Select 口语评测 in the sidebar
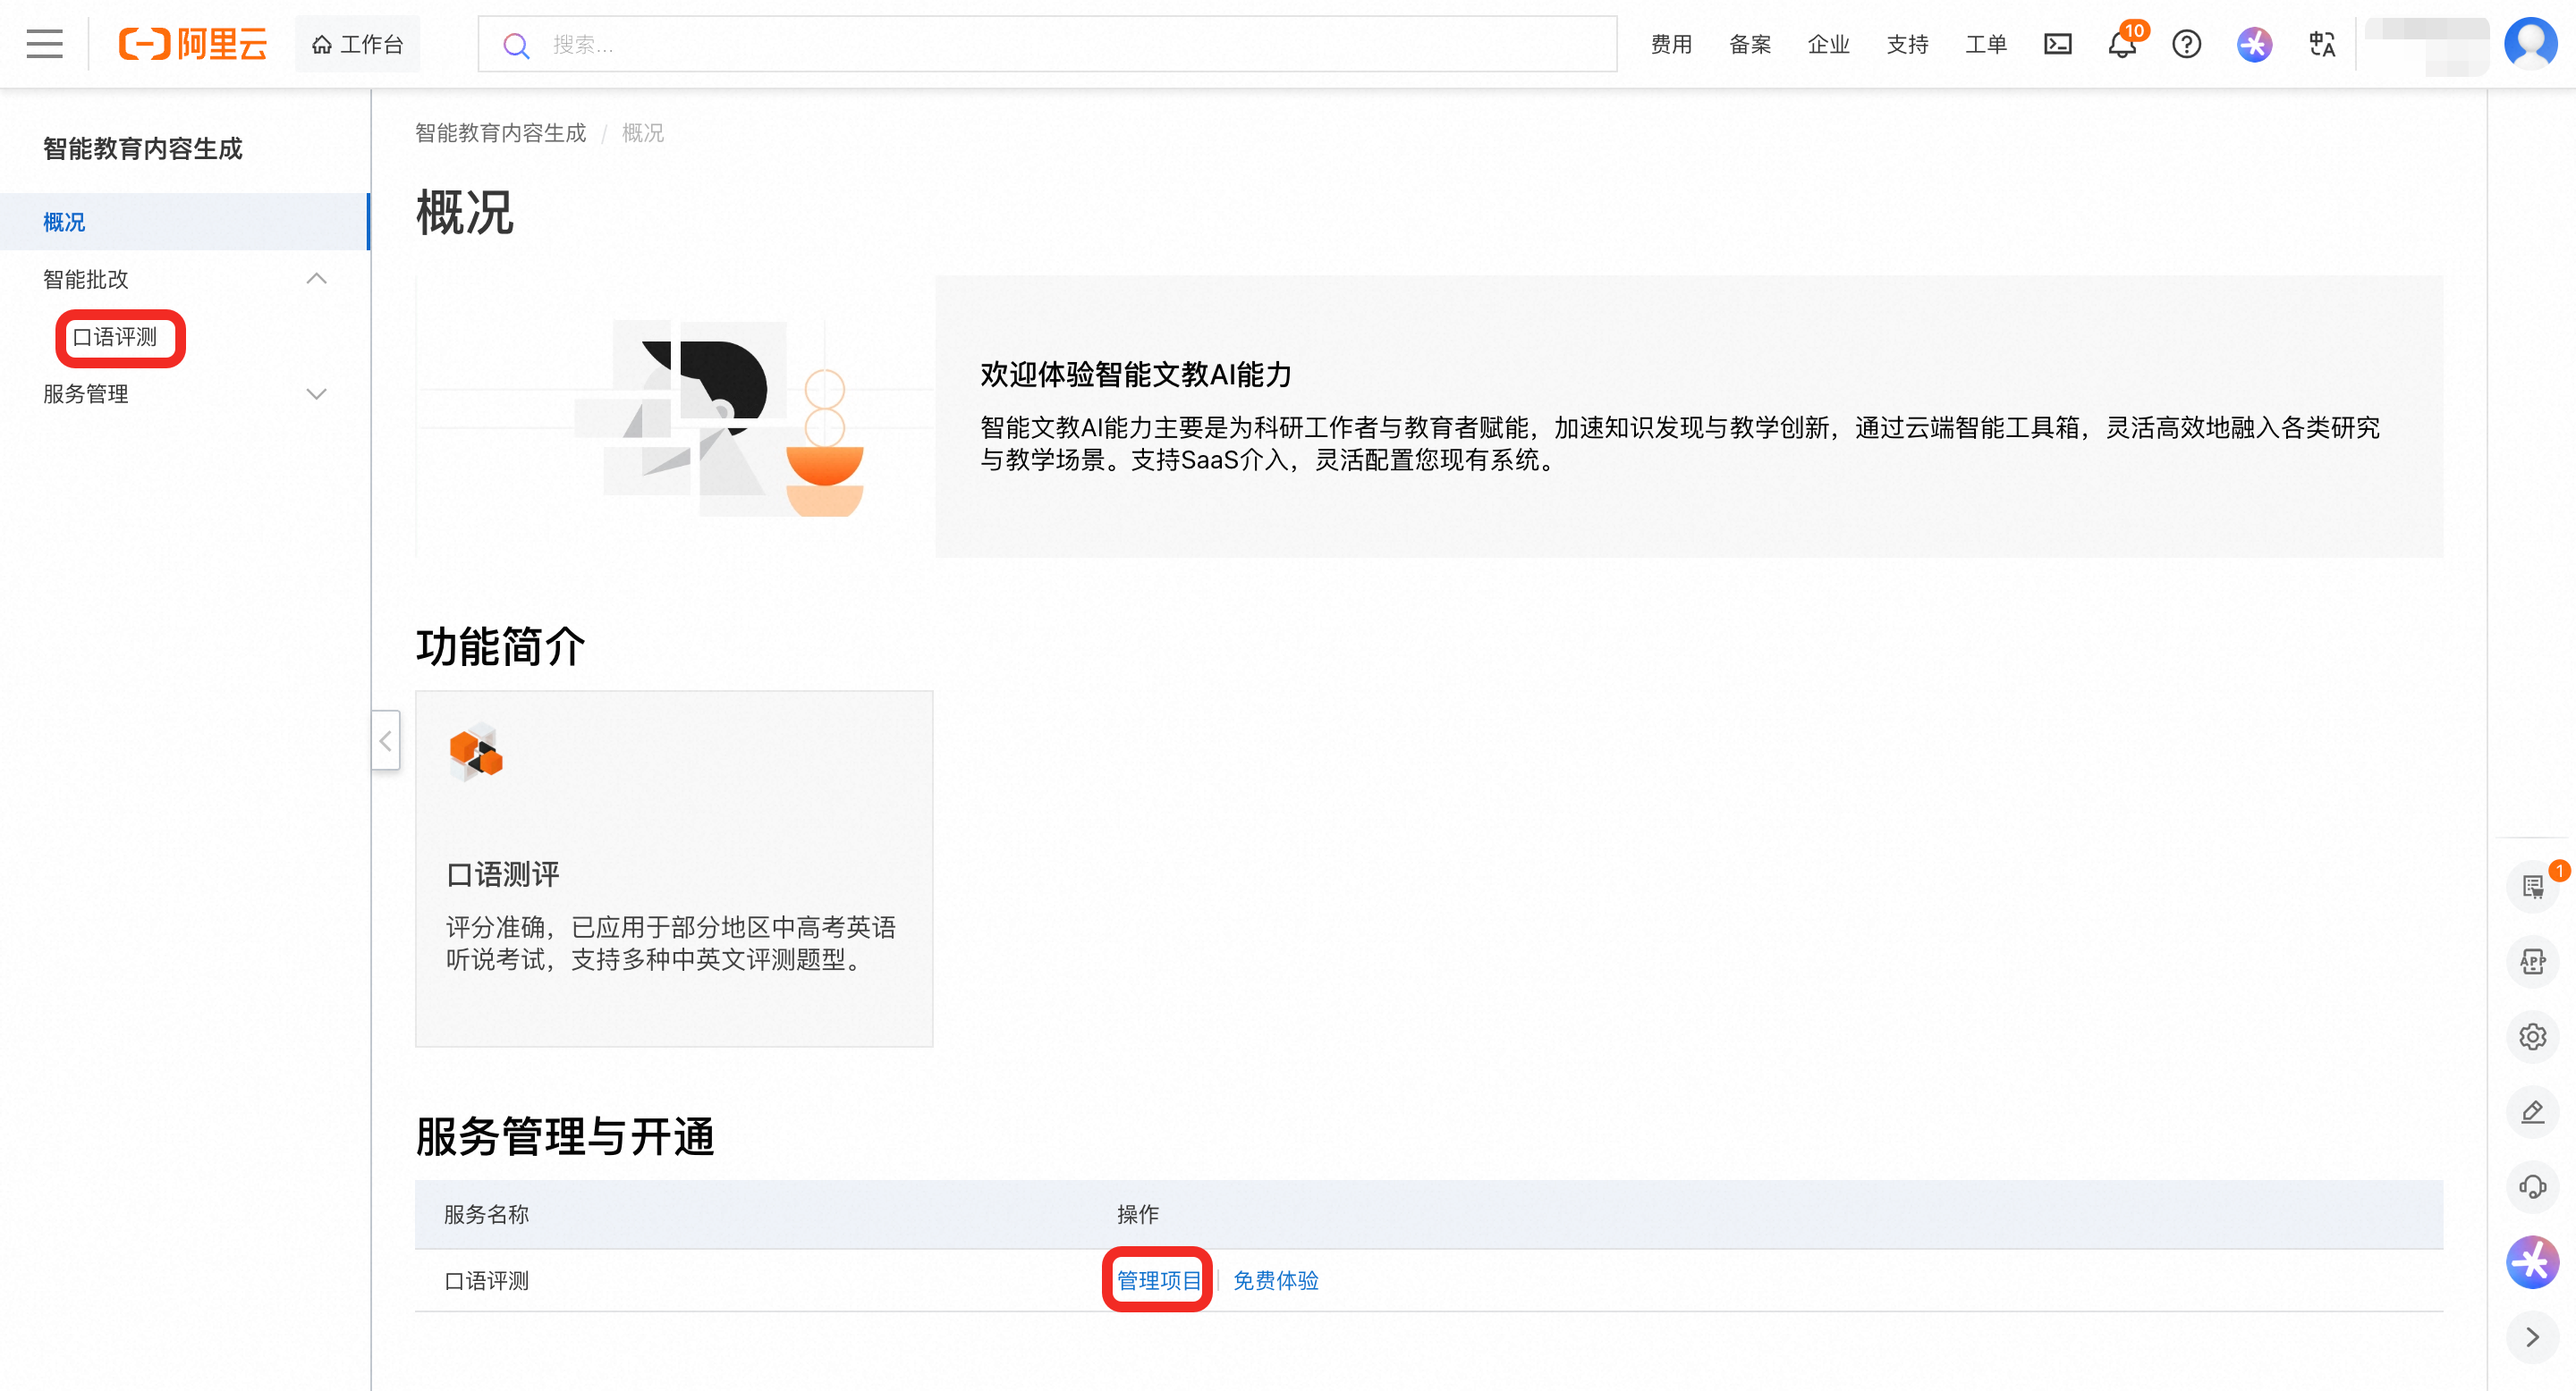The width and height of the screenshot is (2576, 1391). click(x=116, y=337)
